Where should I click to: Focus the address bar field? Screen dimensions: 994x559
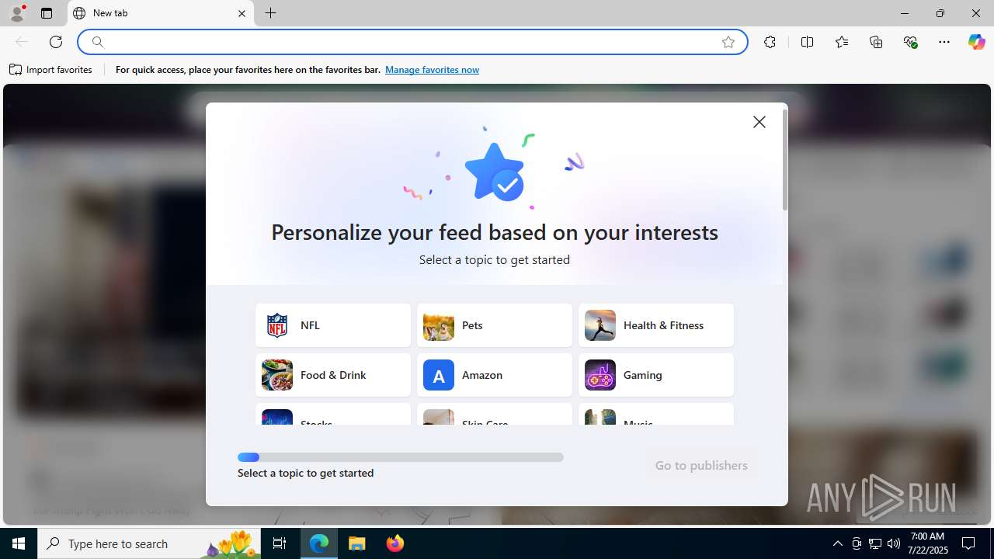tap(412, 42)
